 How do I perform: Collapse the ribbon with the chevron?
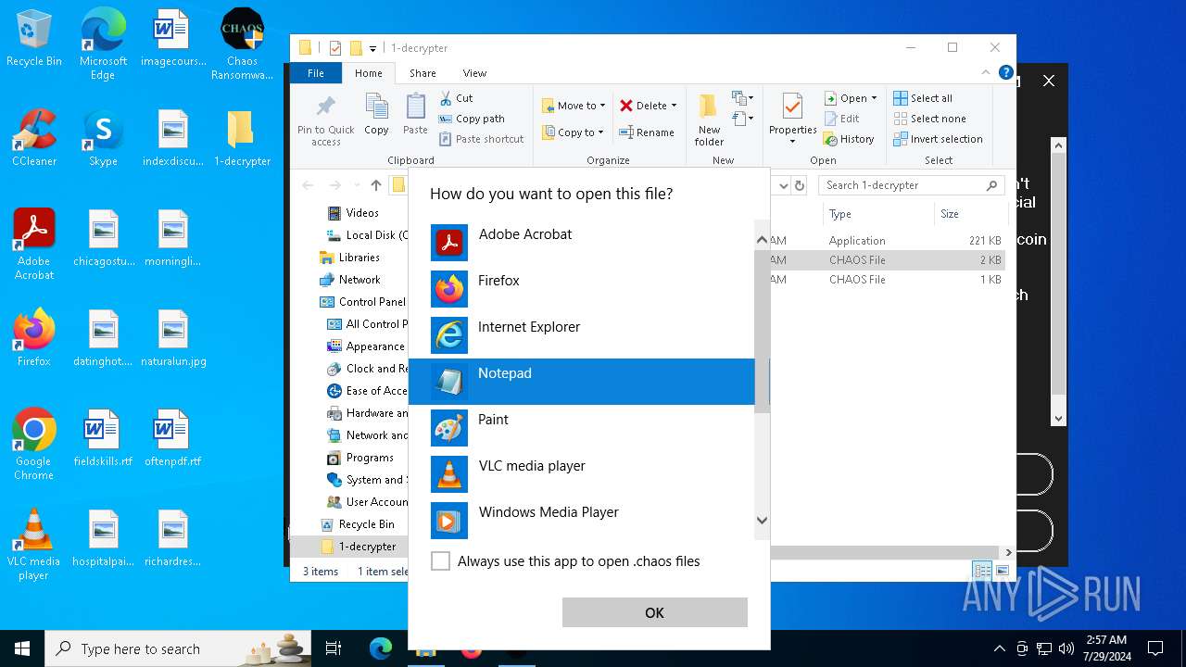986,72
